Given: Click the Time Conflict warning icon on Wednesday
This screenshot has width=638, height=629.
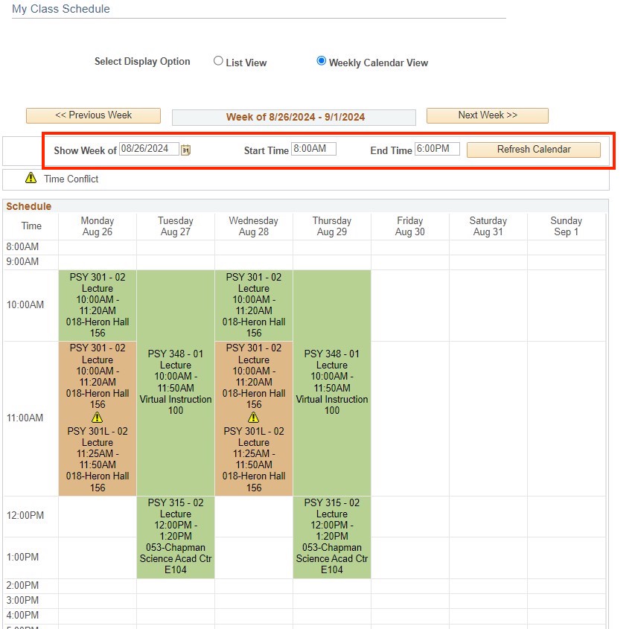Looking at the screenshot, I should point(254,418).
